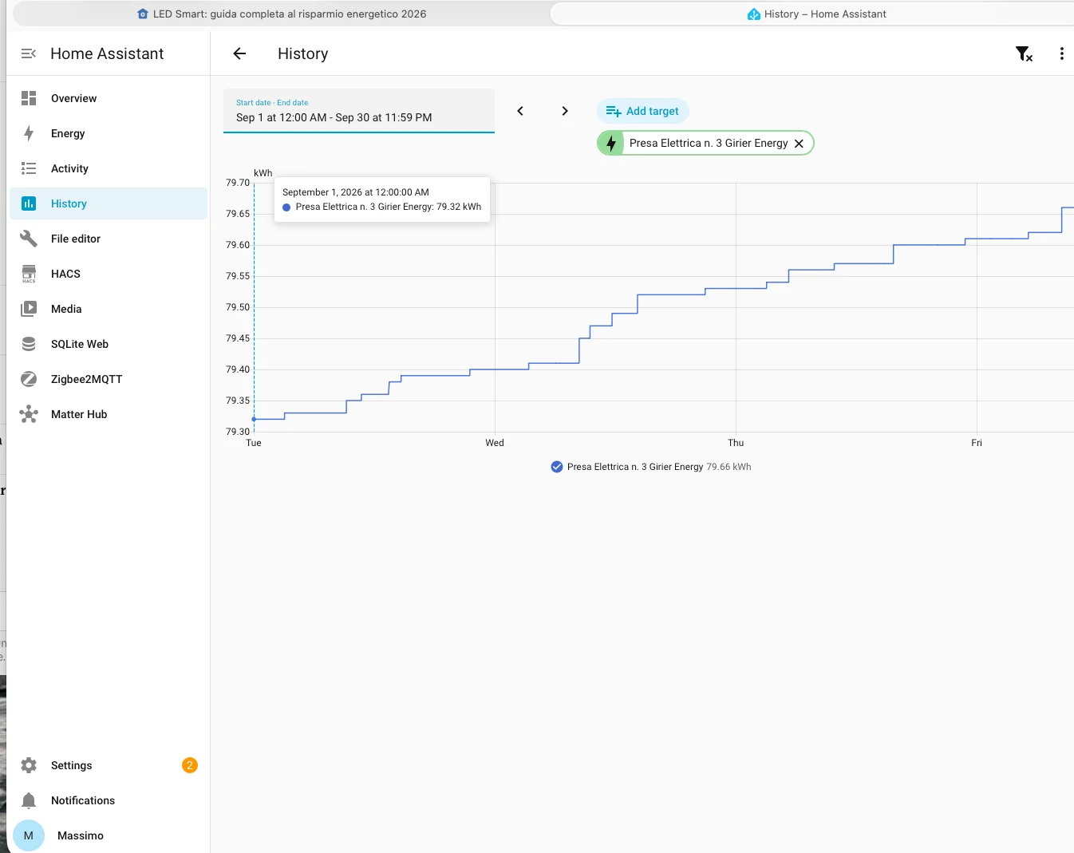This screenshot has width=1074, height=853.
Task: Collapse the sidebar with the menu icon
Action: click(x=29, y=53)
